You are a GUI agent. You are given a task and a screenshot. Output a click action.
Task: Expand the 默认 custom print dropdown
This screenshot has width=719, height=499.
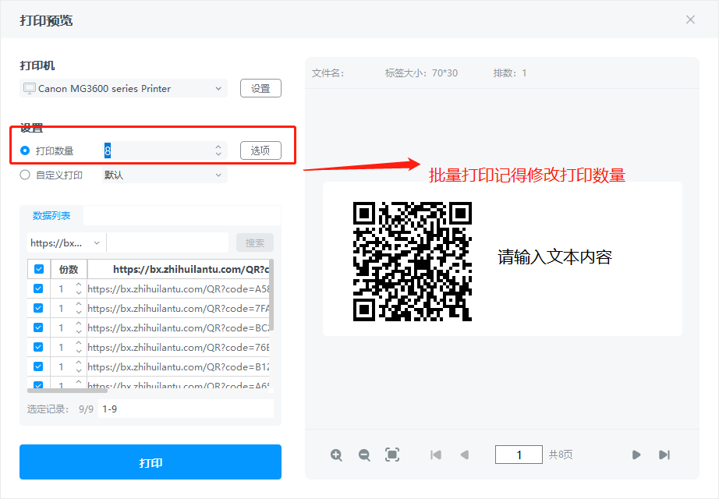click(164, 175)
